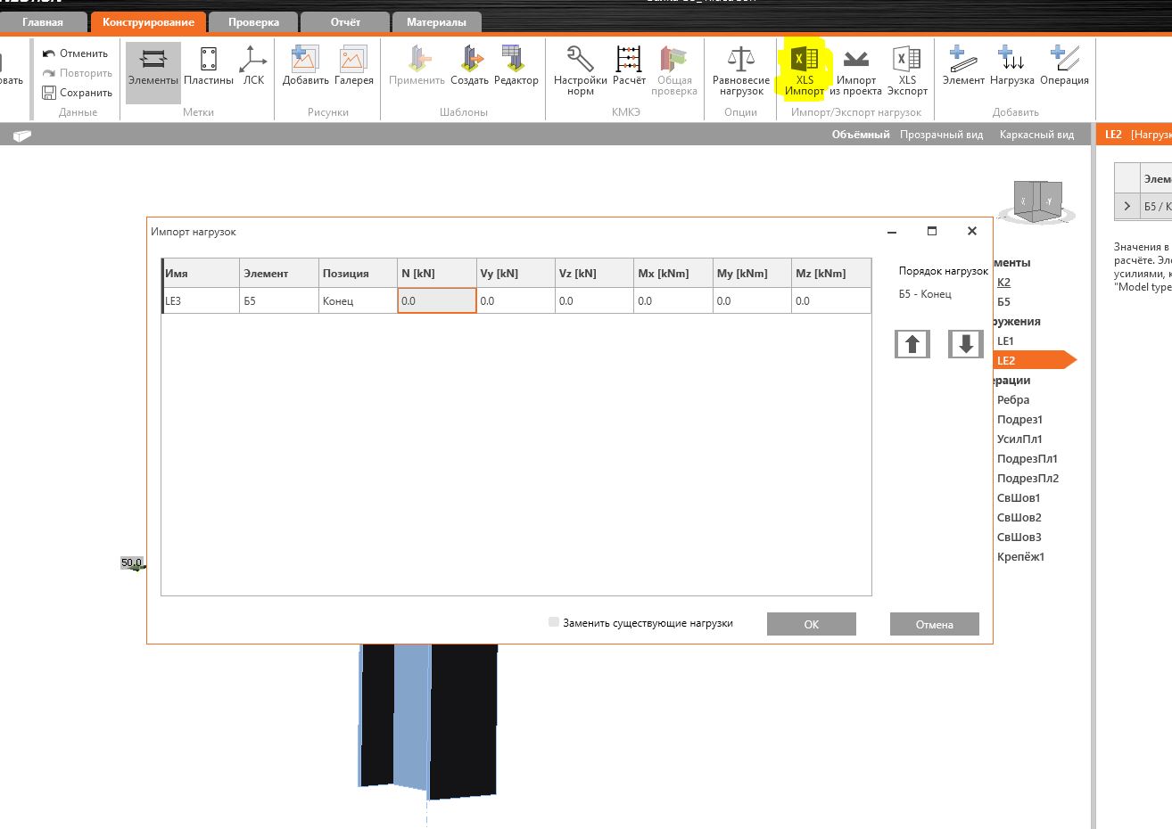Move load order up arrow
This screenshot has width=1172, height=829.
tap(912, 344)
